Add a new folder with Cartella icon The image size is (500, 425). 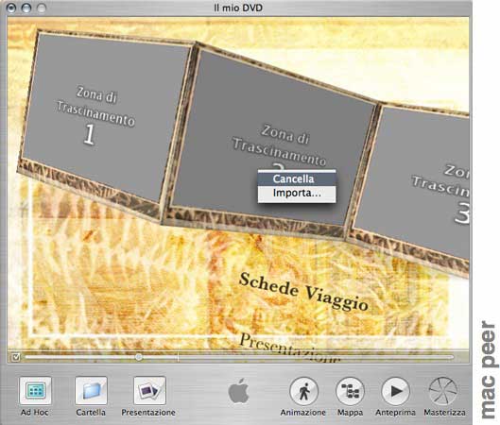coord(91,390)
